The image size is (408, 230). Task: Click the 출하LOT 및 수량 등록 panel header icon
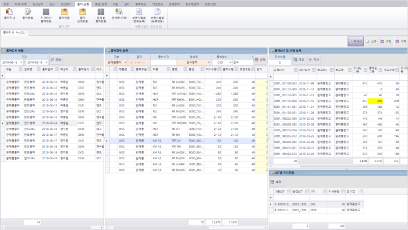(x=272, y=50)
